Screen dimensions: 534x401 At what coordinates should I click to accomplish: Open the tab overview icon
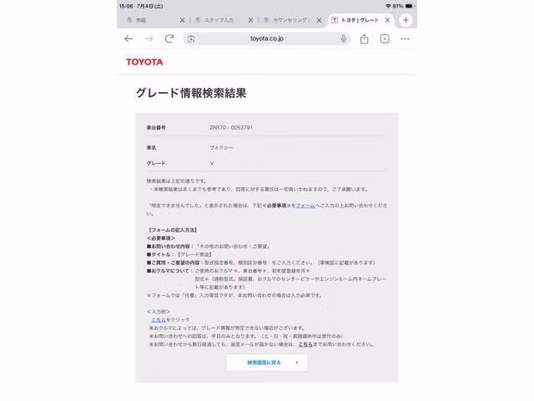[x=385, y=39]
